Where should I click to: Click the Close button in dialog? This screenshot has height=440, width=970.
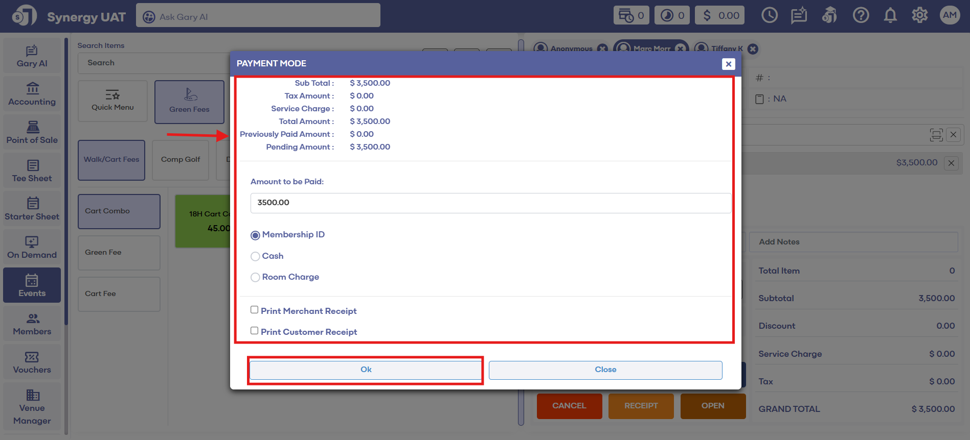point(605,370)
